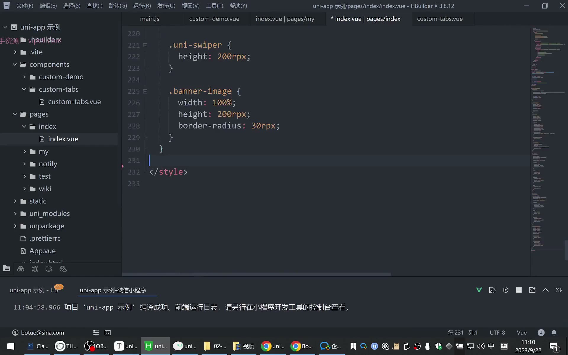Click the green Vue console icon
Image resolution: width=568 pixels, height=355 pixels.
[479, 290]
